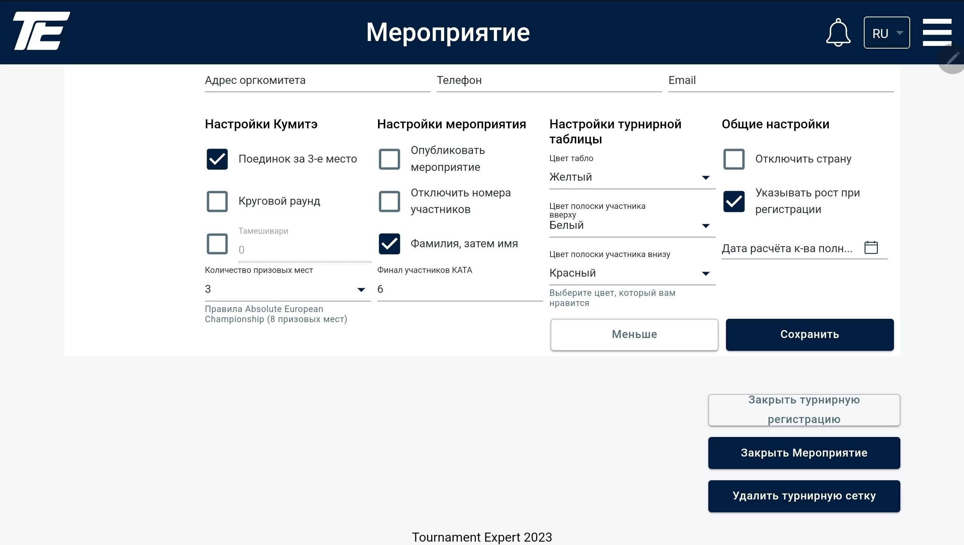Click the pencil edit icon
964x545 pixels.
pos(953,59)
